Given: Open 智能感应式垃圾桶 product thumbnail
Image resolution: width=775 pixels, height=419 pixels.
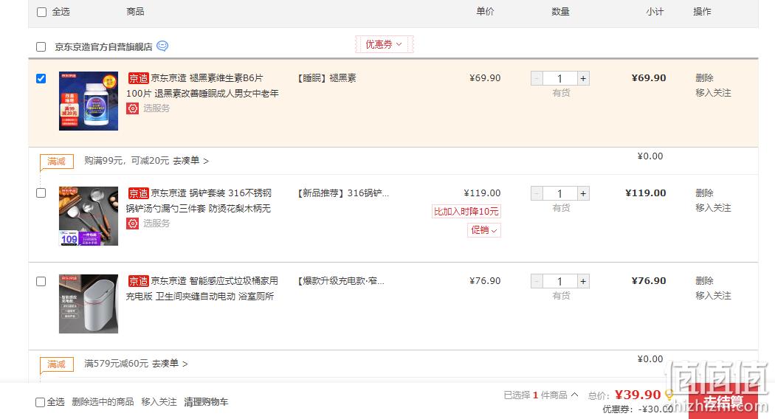Looking at the screenshot, I should (x=89, y=304).
